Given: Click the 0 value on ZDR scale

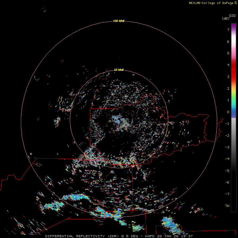Looking at the screenshot, I should click(x=228, y=112).
